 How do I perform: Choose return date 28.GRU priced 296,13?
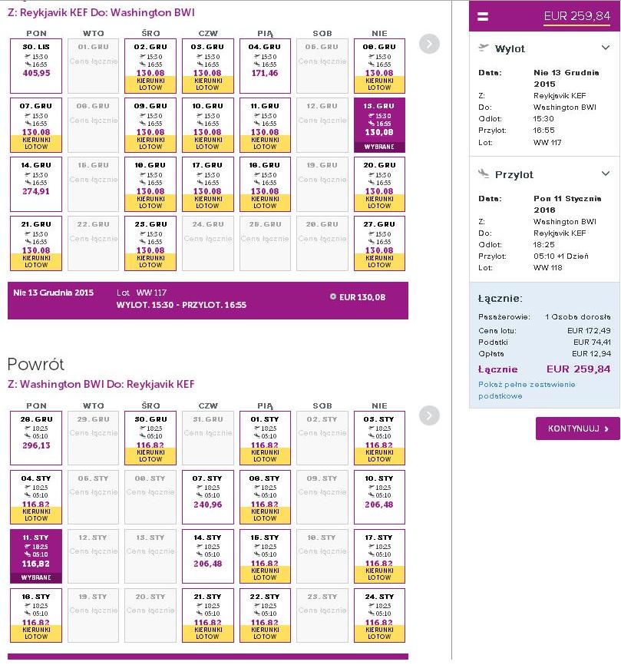(36, 438)
